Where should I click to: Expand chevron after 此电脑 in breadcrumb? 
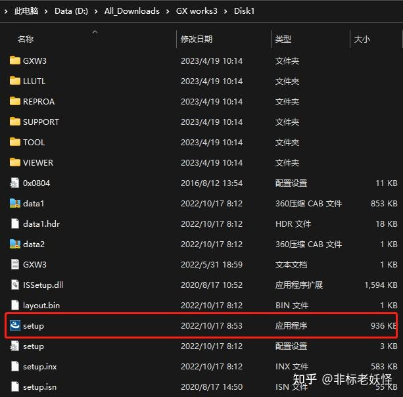[46, 11]
